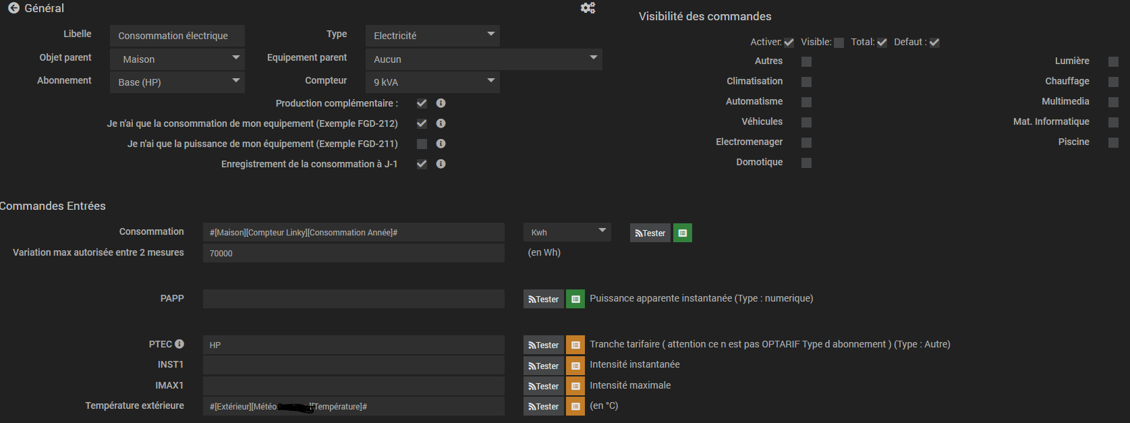Click the info icon beside Production complémentaire

(x=441, y=103)
